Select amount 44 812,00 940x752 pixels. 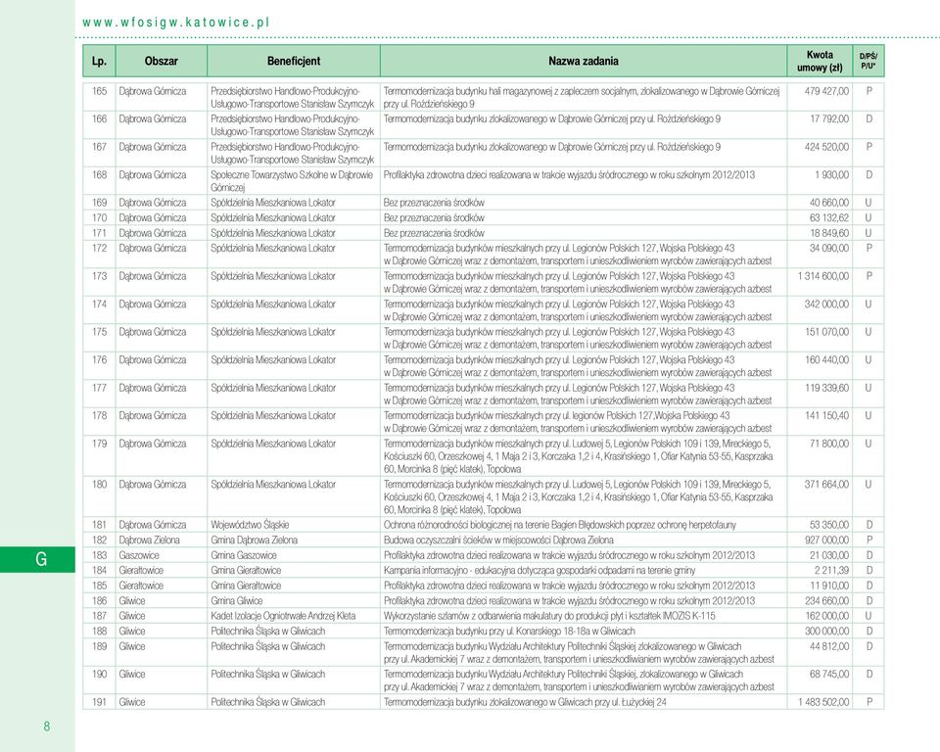coord(829,646)
